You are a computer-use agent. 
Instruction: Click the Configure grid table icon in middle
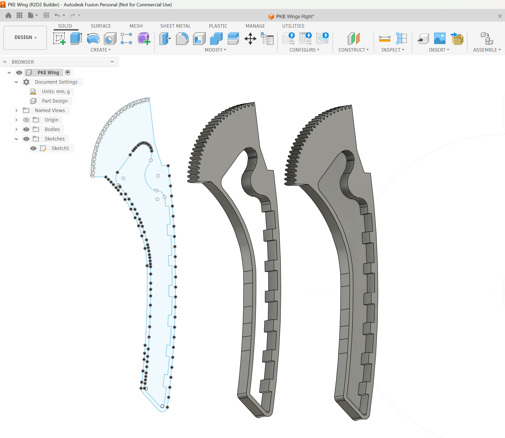click(305, 39)
